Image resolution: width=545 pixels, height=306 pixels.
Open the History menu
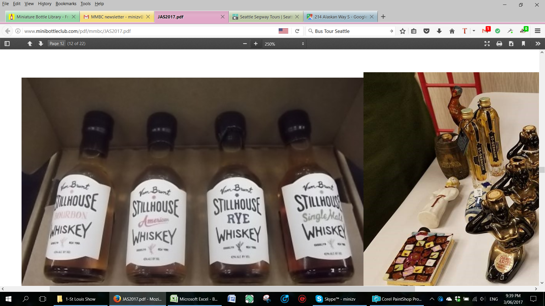45,4
